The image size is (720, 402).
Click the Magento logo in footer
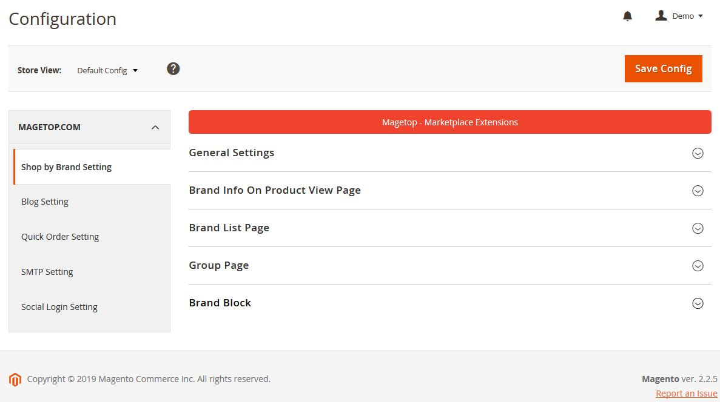coord(15,380)
